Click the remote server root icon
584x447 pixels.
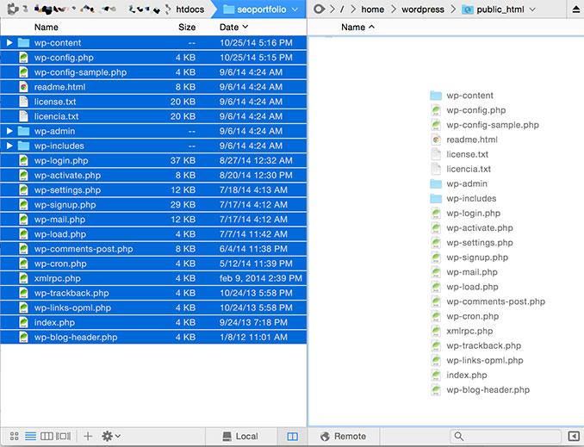[319, 9]
